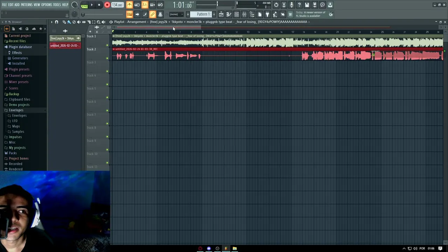Screen dimensions: 448x252
Task: Toggle mute switch of Track 10
Action: click(x=107, y=163)
